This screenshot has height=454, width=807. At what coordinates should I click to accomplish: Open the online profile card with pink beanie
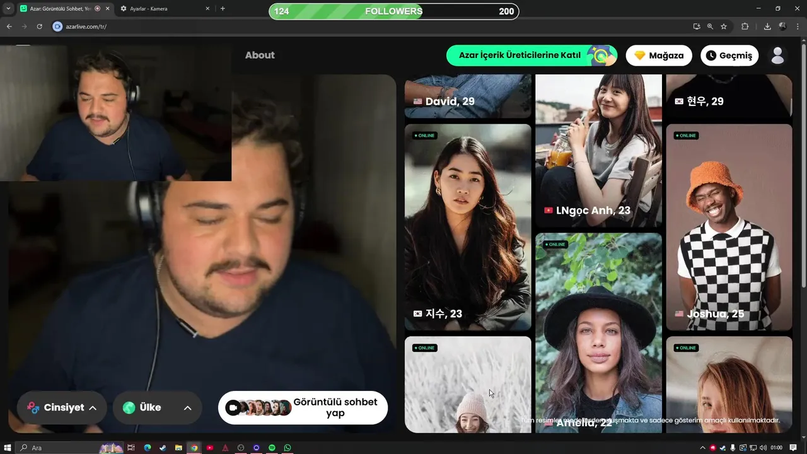[468, 385]
